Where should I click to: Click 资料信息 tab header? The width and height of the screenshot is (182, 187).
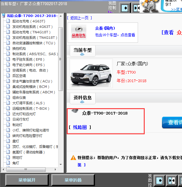[83, 99]
